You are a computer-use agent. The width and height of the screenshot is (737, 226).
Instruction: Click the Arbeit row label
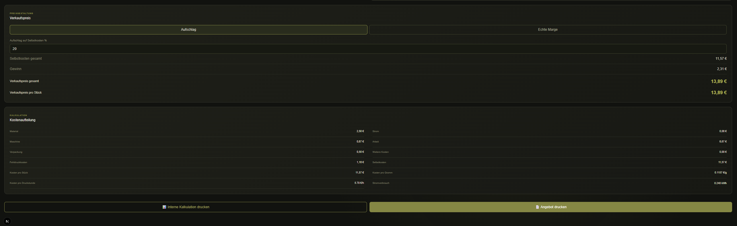[376, 142]
